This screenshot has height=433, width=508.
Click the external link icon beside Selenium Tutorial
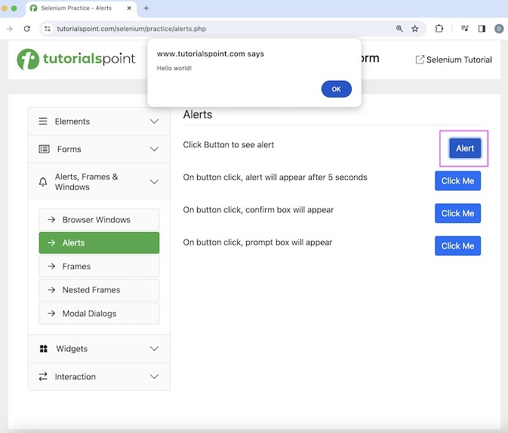(420, 60)
